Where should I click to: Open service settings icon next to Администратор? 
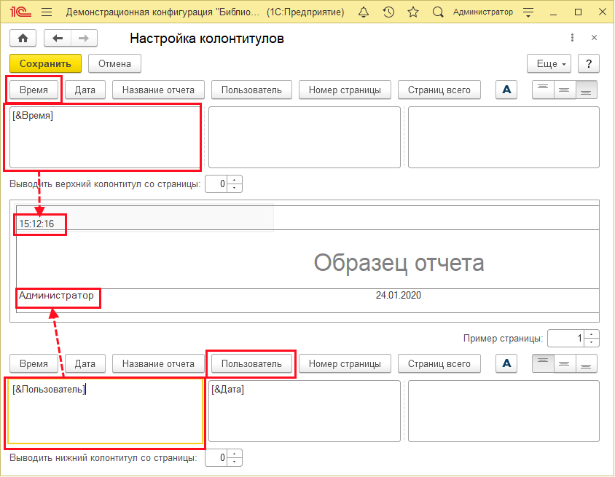[x=528, y=12]
